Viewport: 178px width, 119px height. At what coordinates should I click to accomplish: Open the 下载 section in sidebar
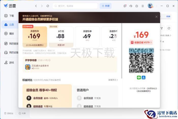[10, 16]
